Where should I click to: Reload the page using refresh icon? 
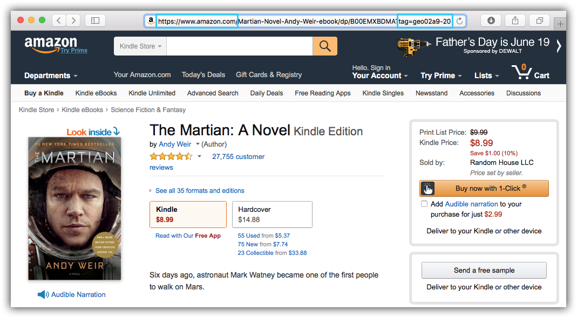point(459,21)
